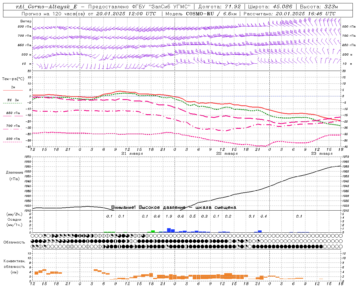357x286 pixels.
Task: Select the 'Модель COSMO-RU / 6.6км' text
Action: pos(201,14)
